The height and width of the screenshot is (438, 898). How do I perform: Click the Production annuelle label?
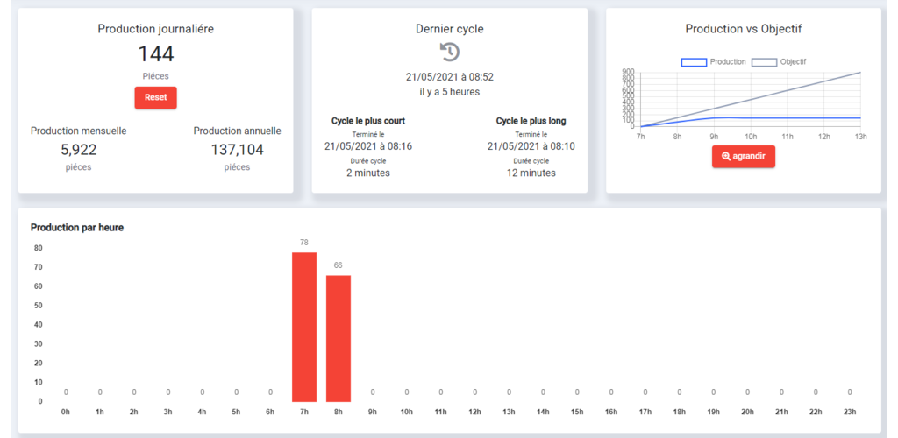pyautogui.click(x=237, y=131)
